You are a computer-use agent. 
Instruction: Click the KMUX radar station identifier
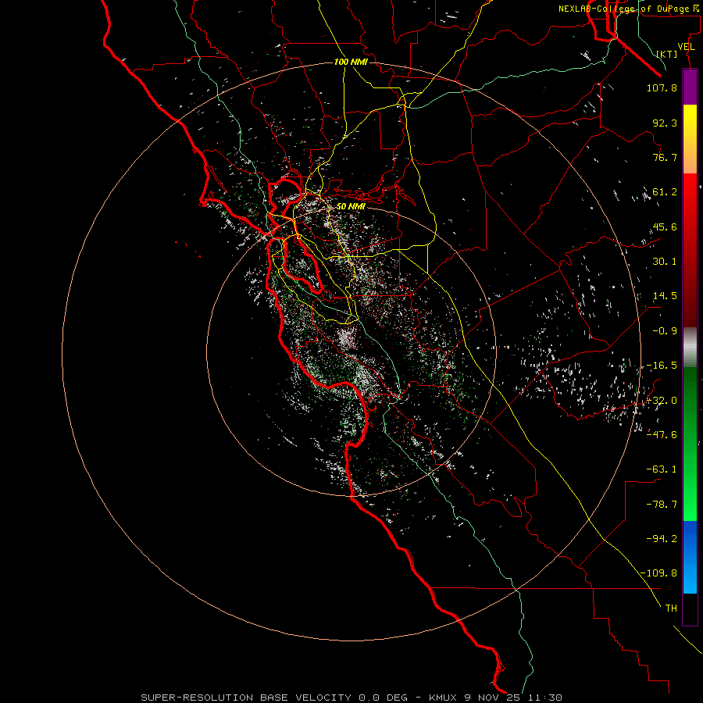(443, 698)
